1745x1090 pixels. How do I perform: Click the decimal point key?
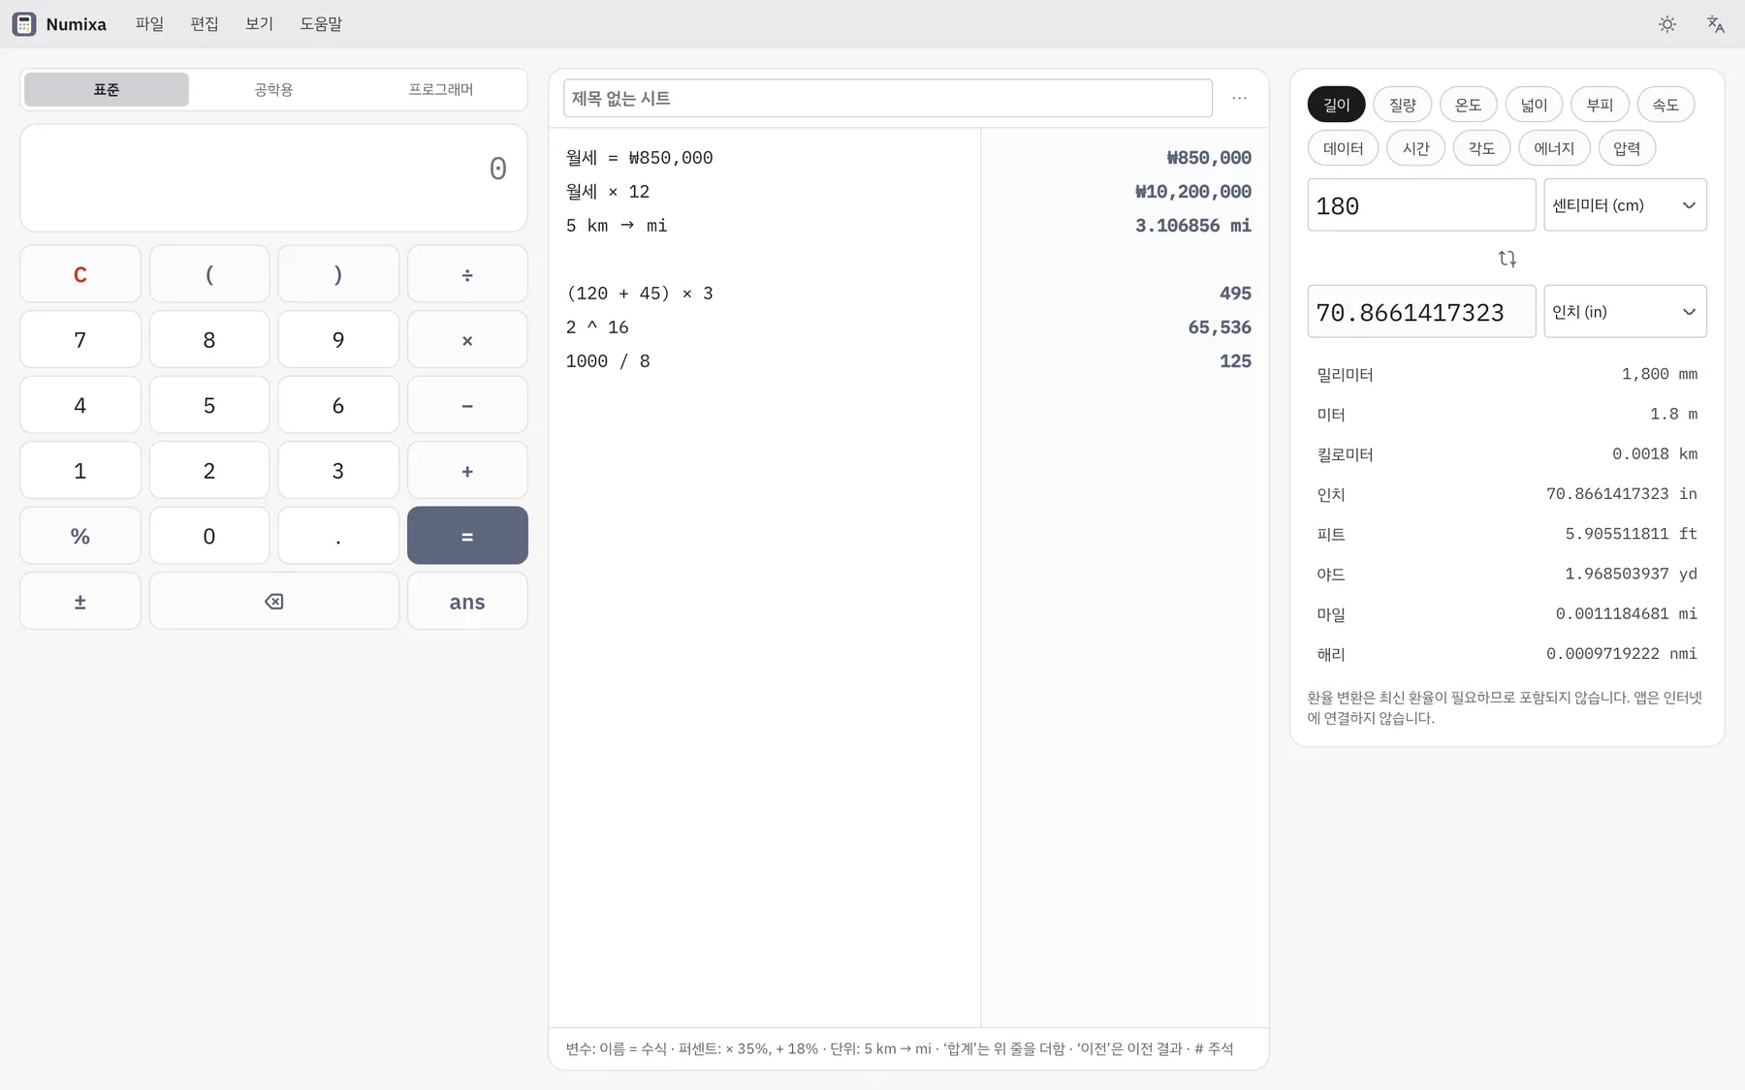pos(338,536)
